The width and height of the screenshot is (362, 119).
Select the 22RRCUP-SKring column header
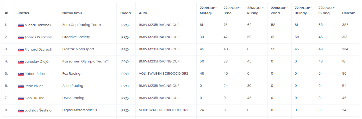(x=325, y=10)
